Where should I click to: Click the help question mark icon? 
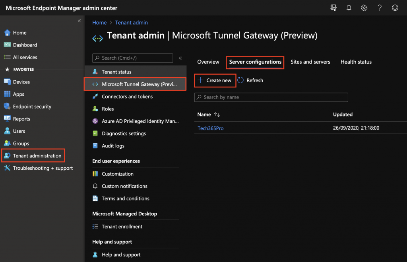[380, 8]
